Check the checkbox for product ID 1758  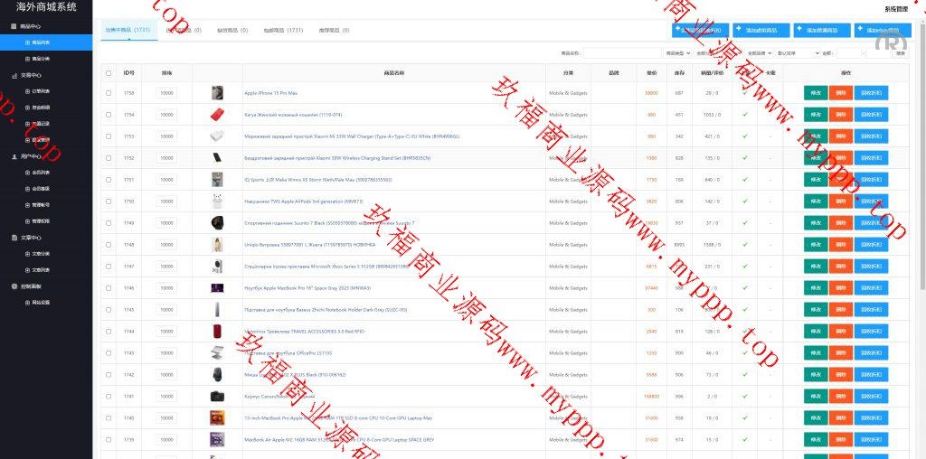click(109, 93)
